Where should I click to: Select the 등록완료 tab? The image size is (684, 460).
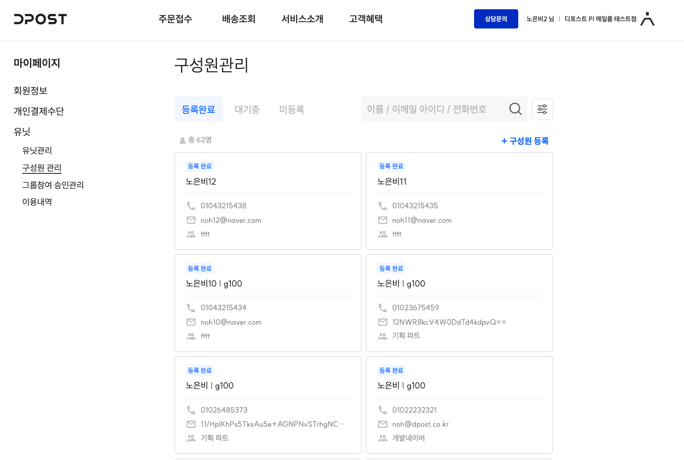(x=198, y=109)
